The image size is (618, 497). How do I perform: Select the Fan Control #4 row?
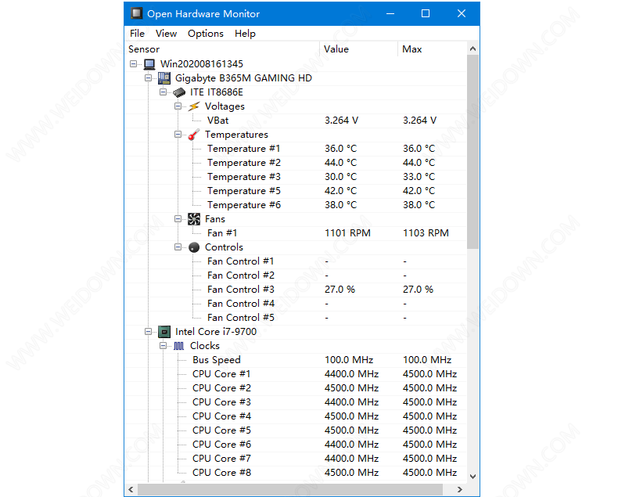pos(296,304)
